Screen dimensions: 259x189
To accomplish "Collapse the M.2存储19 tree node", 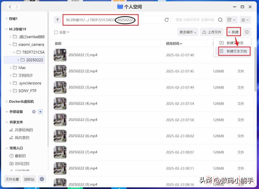I will pos(6,29).
